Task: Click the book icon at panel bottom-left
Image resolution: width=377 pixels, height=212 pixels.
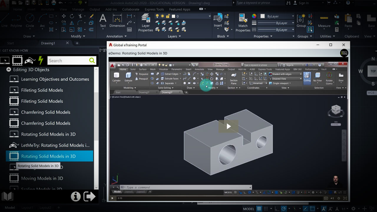Action: [7, 197]
